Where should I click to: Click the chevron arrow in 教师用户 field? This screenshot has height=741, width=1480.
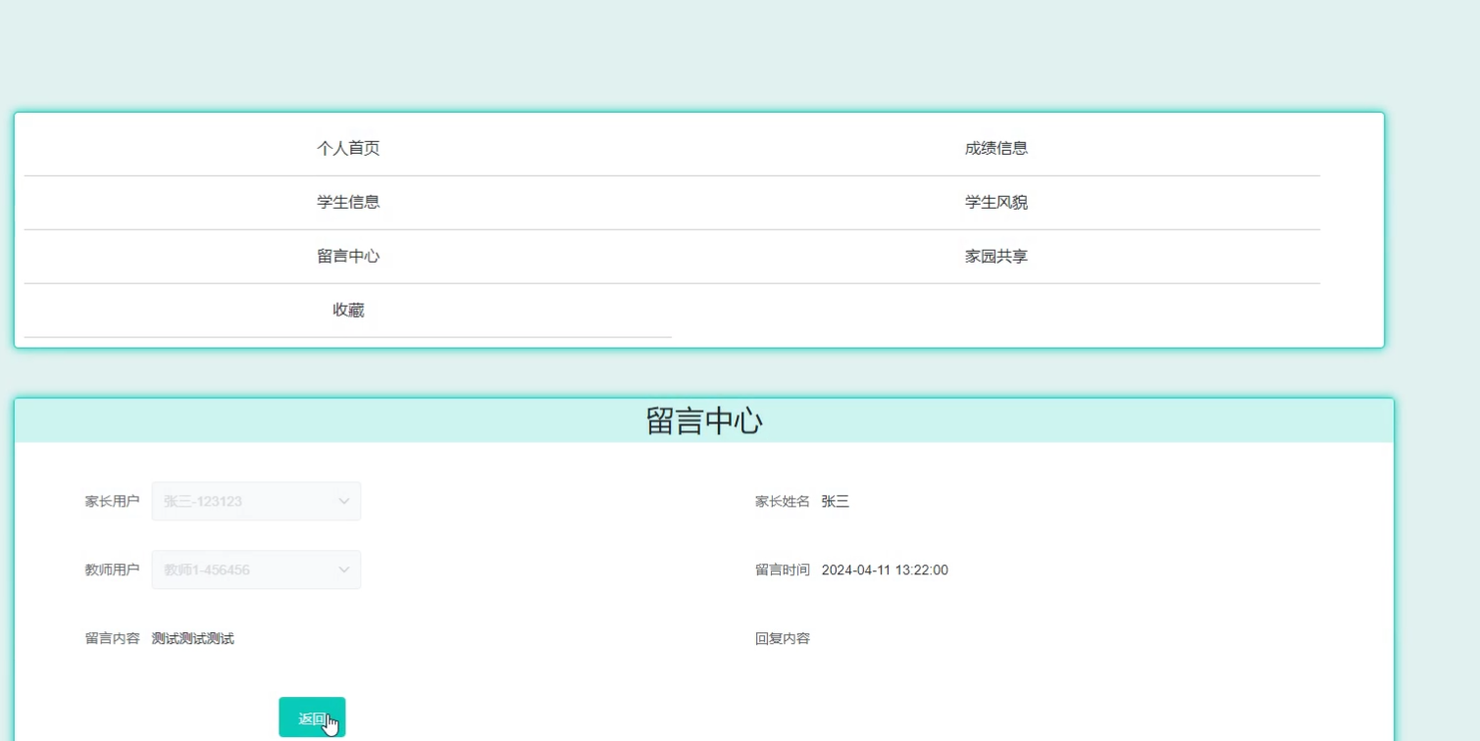[343, 569]
